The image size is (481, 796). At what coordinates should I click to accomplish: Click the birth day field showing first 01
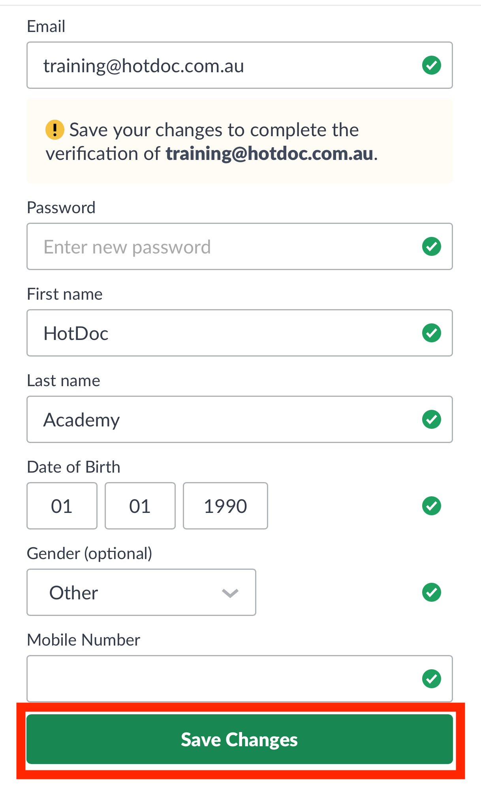click(x=62, y=506)
